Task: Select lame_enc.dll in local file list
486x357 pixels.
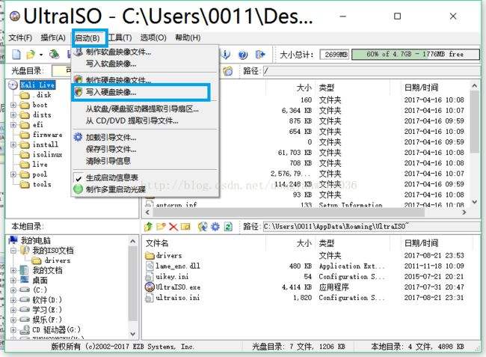Action: coord(178,266)
